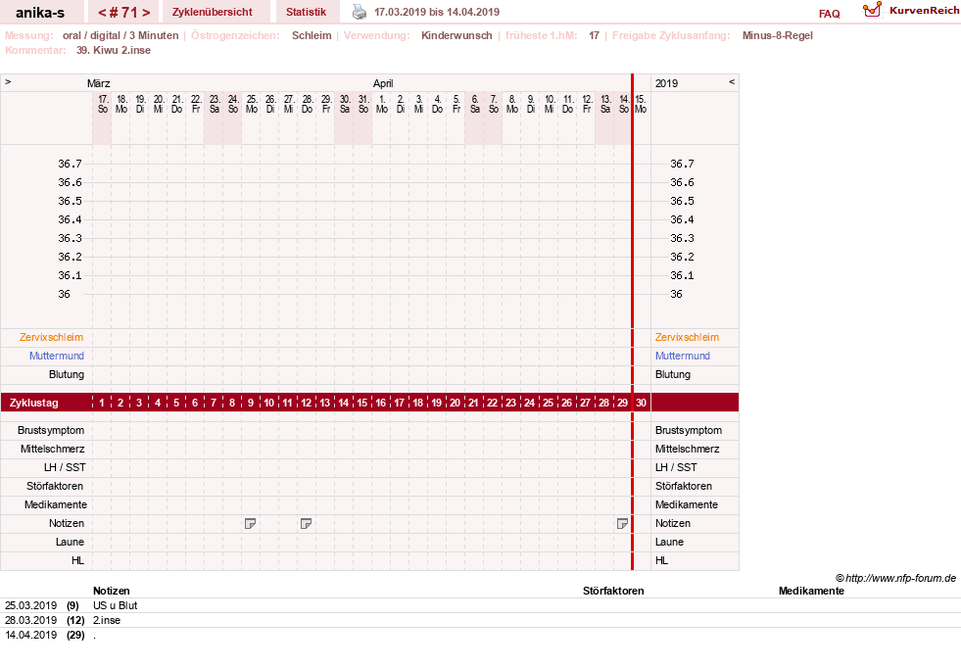Viewport: 961px width, 668px height.
Task: Click the 2019 year label
Action: pyautogui.click(x=666, y=83)
